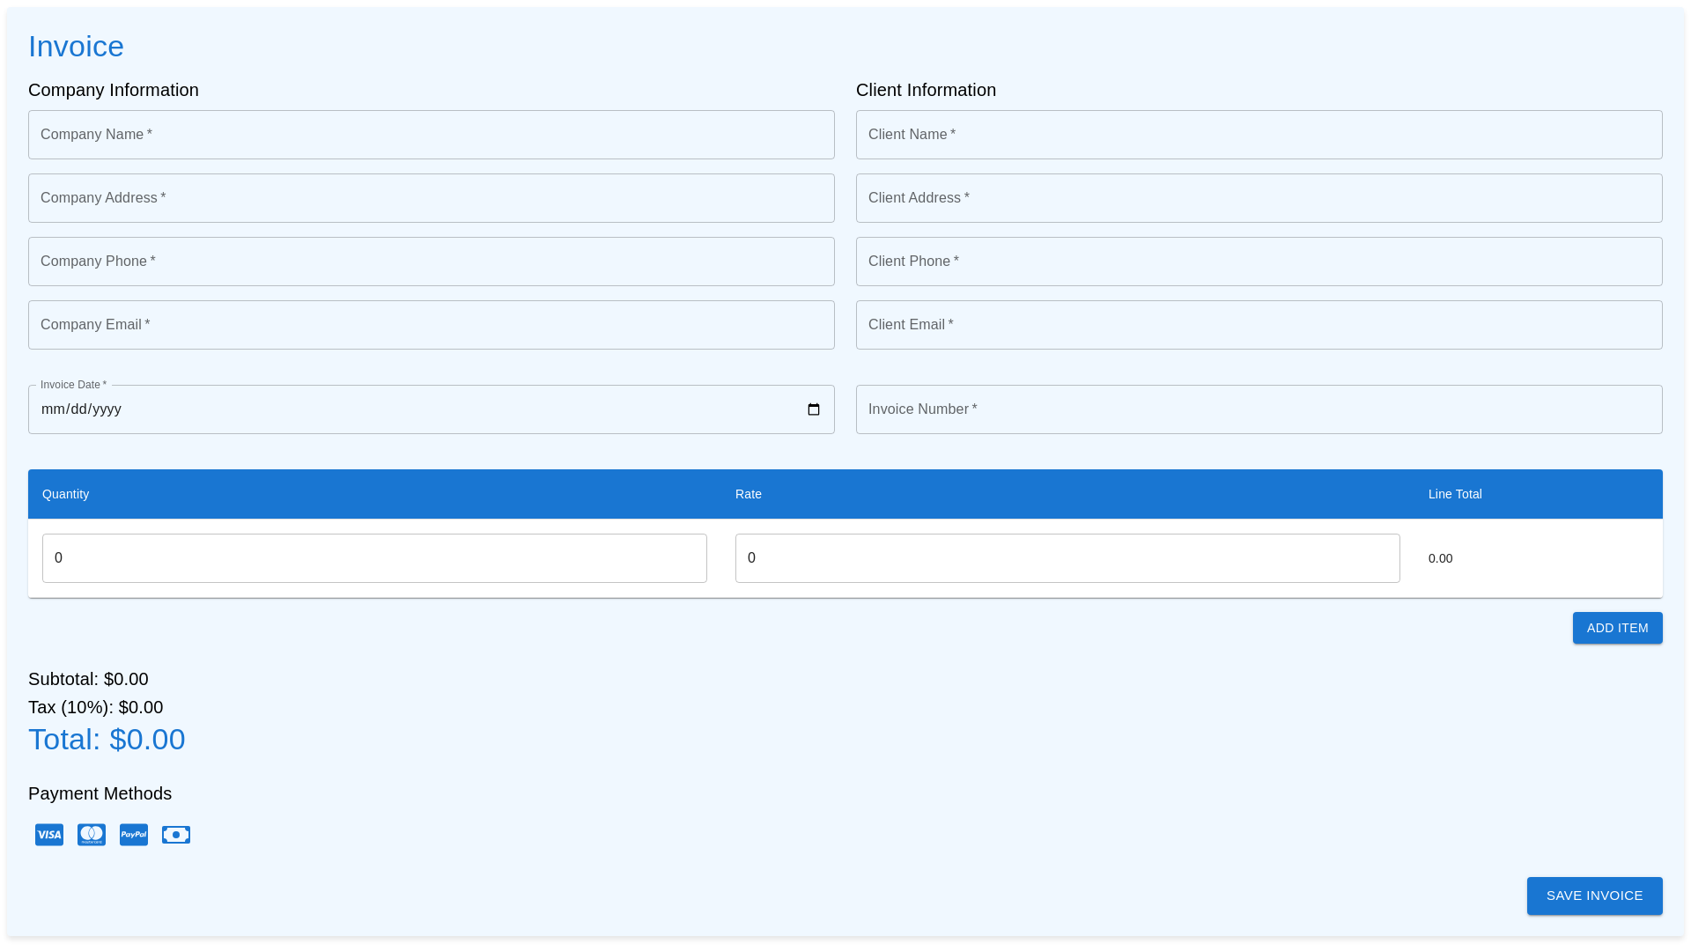Screen dimensions: 1691x951
Task: Open the calendar picker for Invoice Date
Action: [812, 409]
